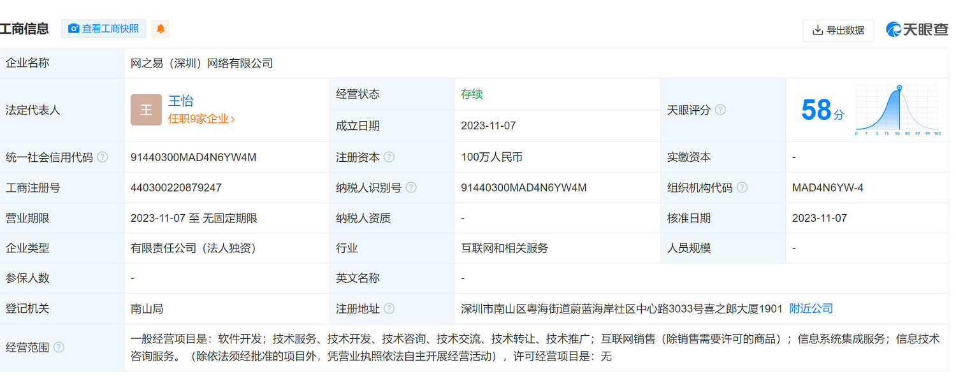Expand 任职9家企业 link

[201, 119]
